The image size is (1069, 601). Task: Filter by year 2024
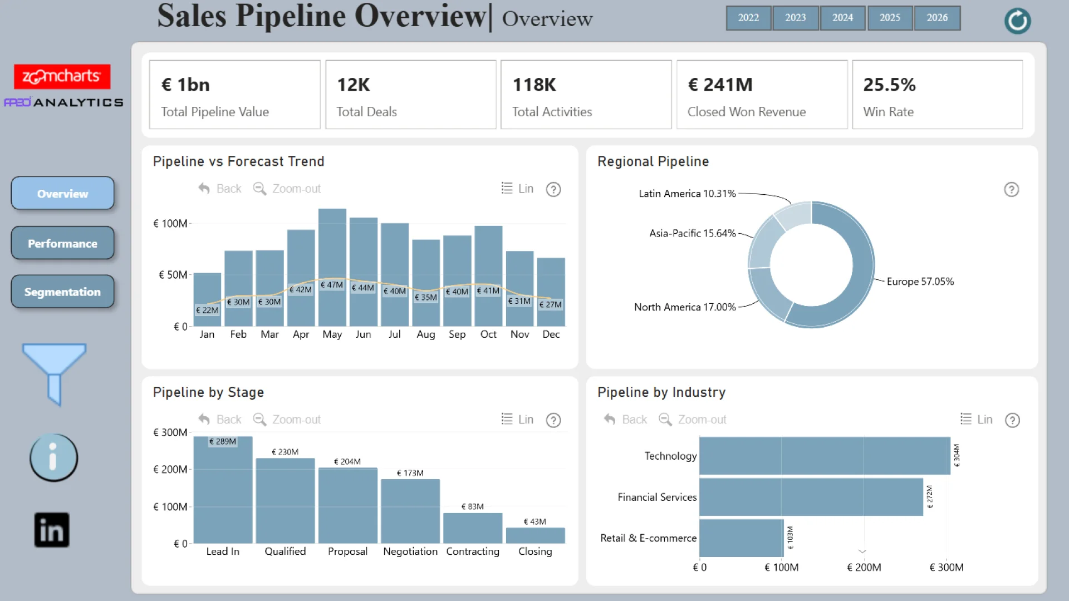coord(842,18)
